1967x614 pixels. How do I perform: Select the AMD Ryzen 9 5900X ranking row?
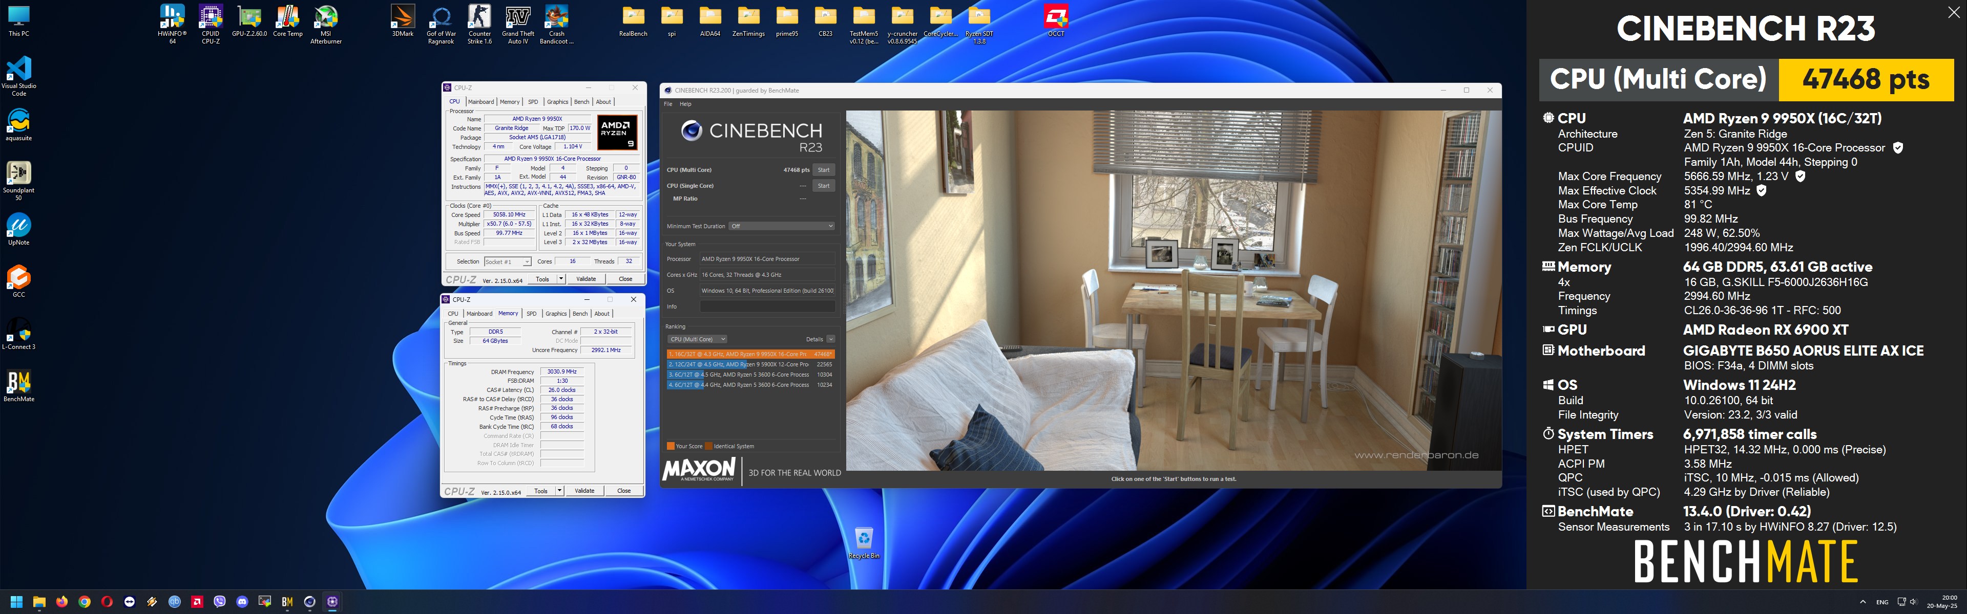coord(750,365)
